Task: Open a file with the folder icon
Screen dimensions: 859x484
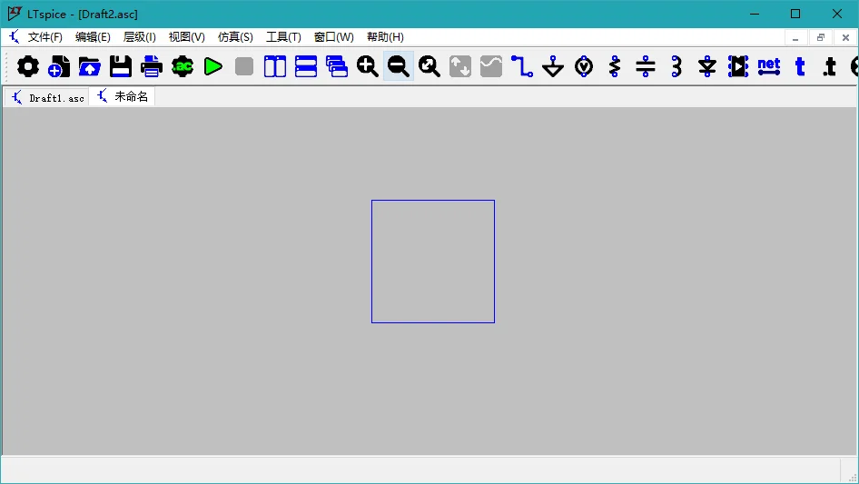Action: pyautogui.click(x=90, y=67)
